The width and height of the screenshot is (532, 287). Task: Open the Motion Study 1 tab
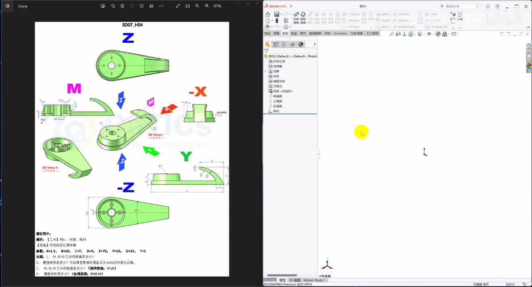click(314, 280)
